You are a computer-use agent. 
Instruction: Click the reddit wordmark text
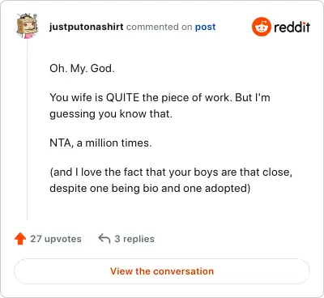(292, 27)
